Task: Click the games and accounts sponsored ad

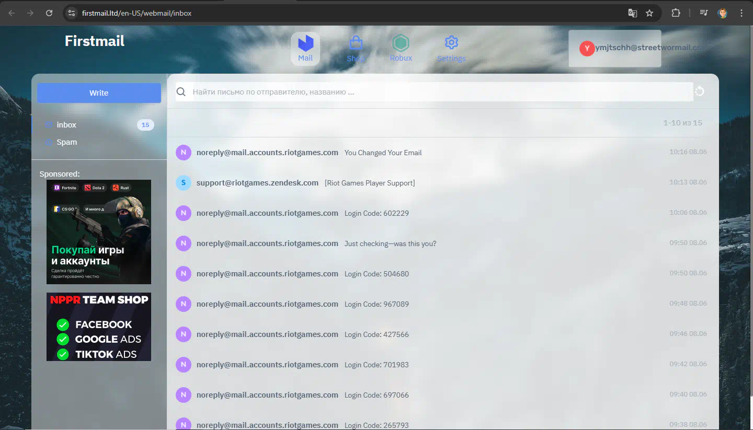Action: 99,232
